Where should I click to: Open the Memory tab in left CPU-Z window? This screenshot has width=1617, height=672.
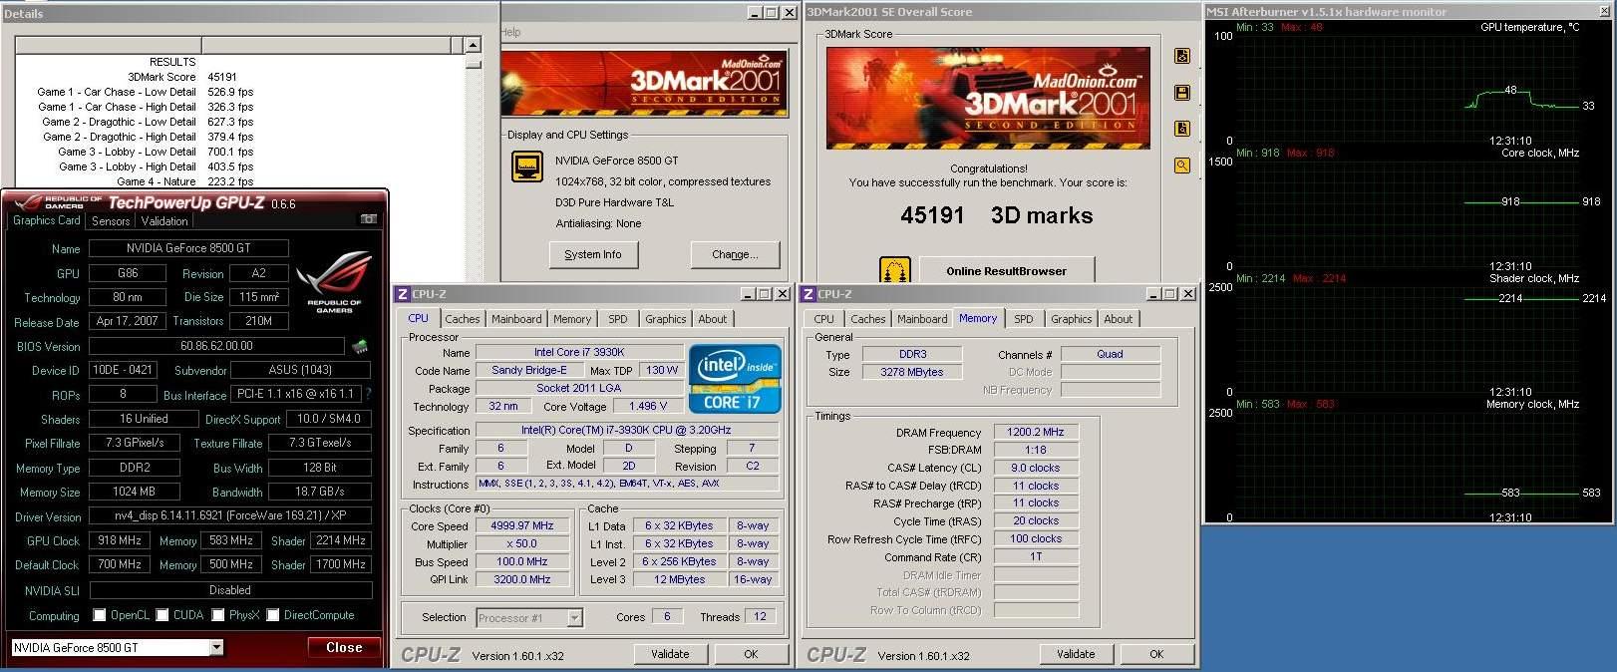click(x=572, y=319)
